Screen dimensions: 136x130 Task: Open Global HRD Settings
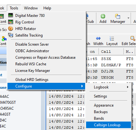click(x=46, y=80)
